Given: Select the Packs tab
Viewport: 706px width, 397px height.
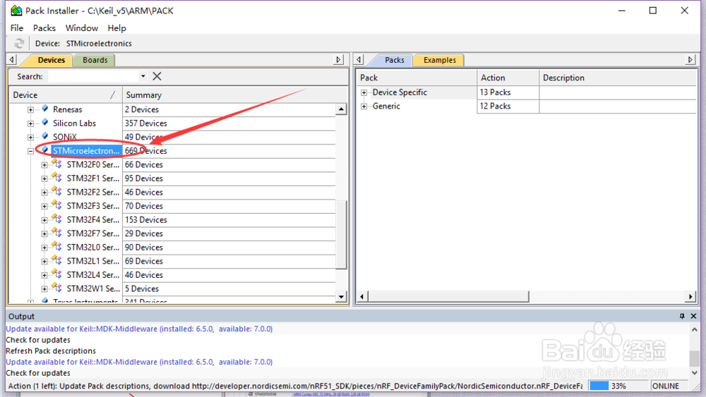Looking at the screenshot, I should (395, 60).
